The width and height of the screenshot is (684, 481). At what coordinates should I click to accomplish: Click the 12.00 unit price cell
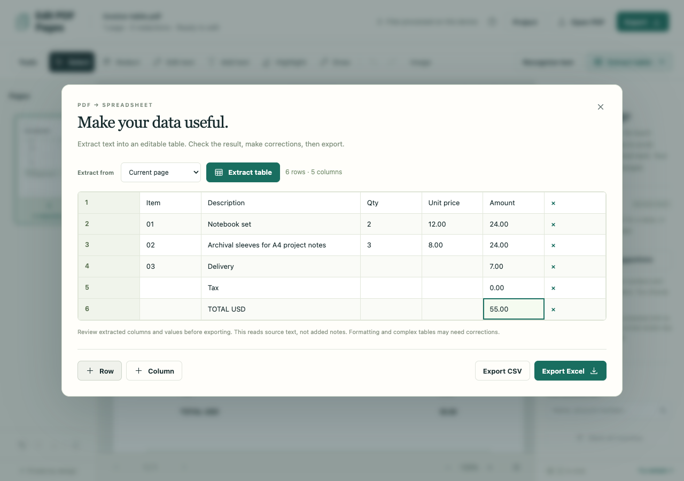click(452, 224)
